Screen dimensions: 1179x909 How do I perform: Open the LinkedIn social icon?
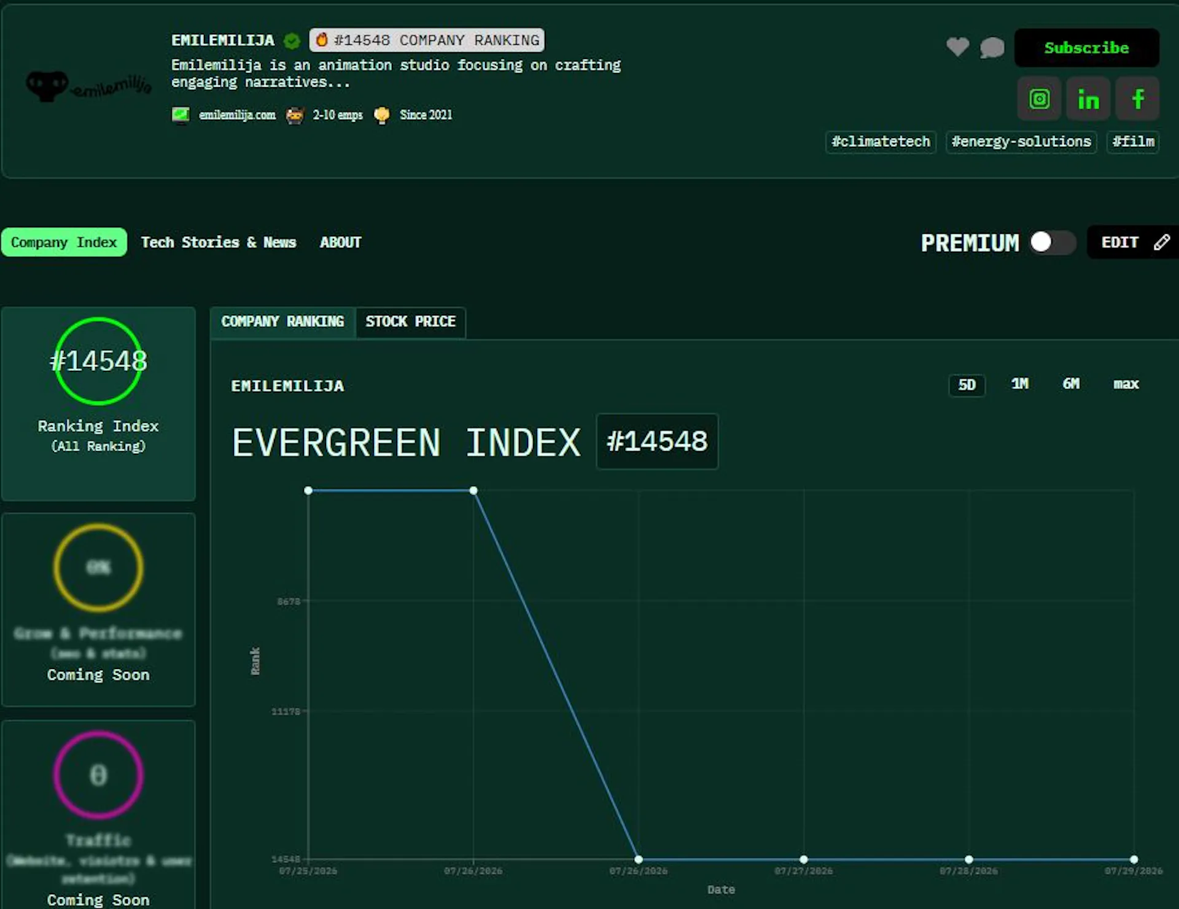tap(1088, 99)
